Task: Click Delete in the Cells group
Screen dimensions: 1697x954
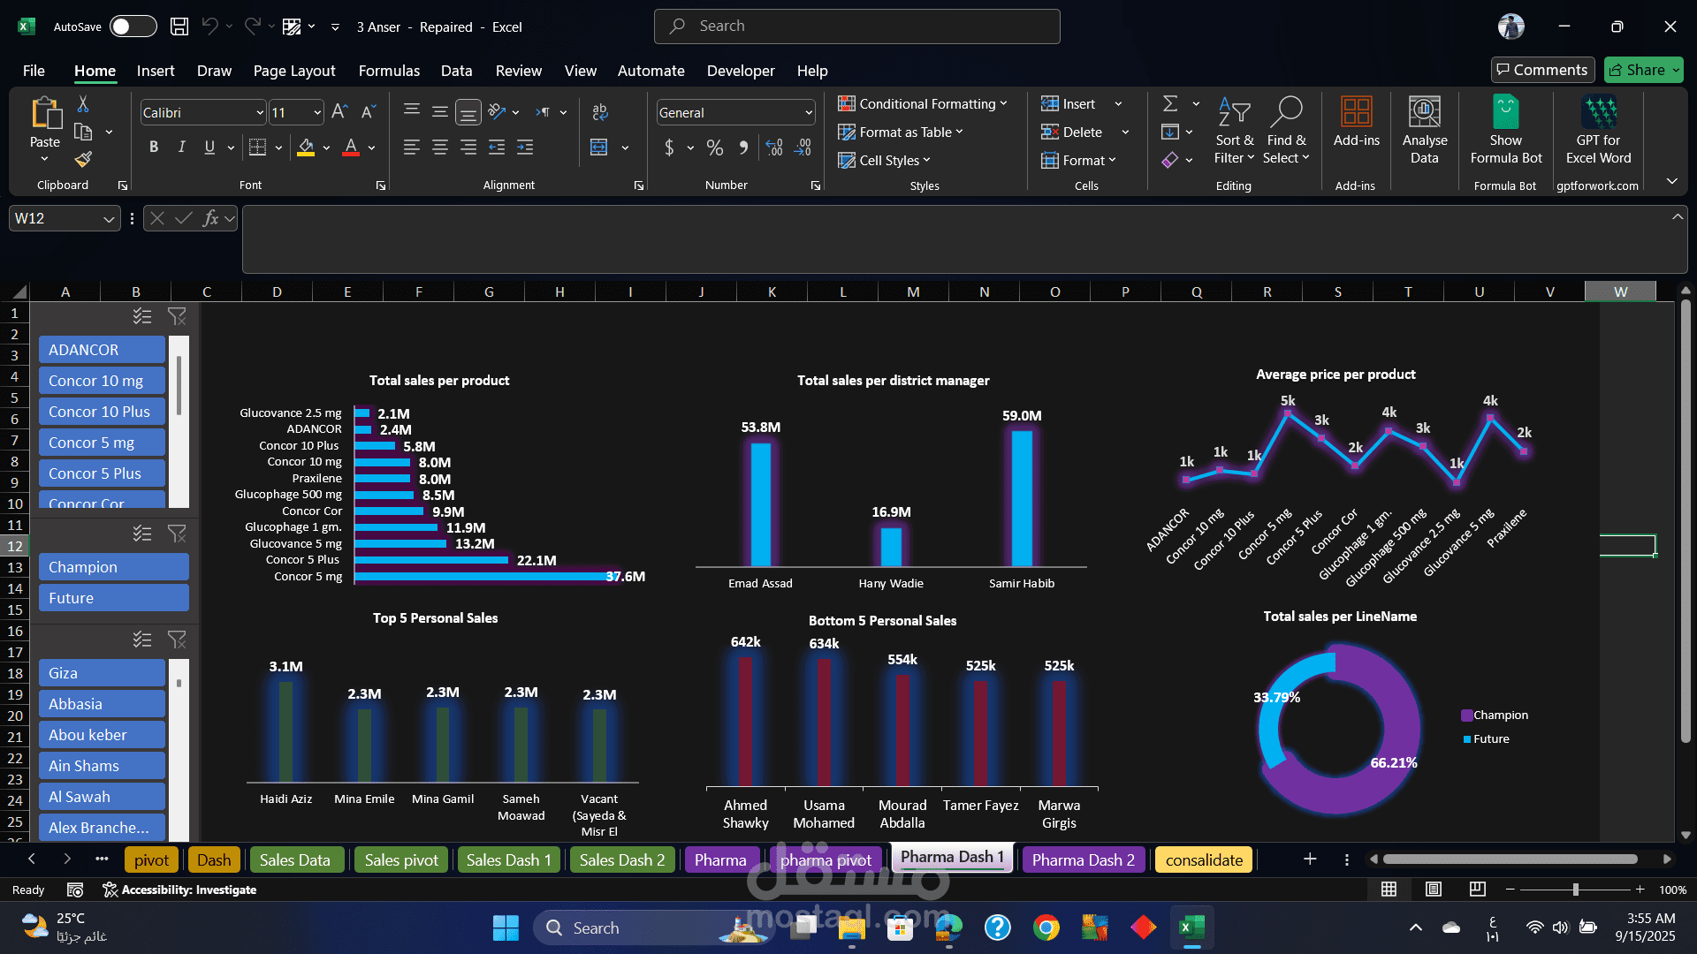Action: (x=1072, y=132)
